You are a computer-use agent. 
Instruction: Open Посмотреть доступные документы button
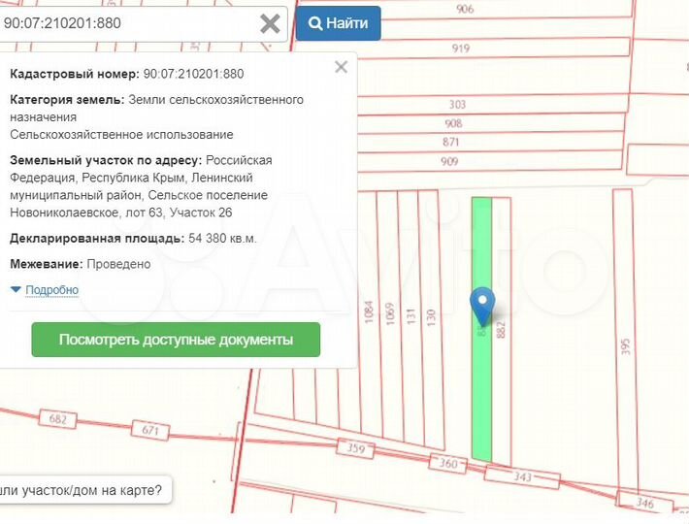[x=176, y=340]
